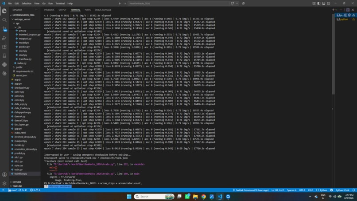Viewport: 357px width, 201px height.
Task: Open the File menu
Action: pos(10,4)
